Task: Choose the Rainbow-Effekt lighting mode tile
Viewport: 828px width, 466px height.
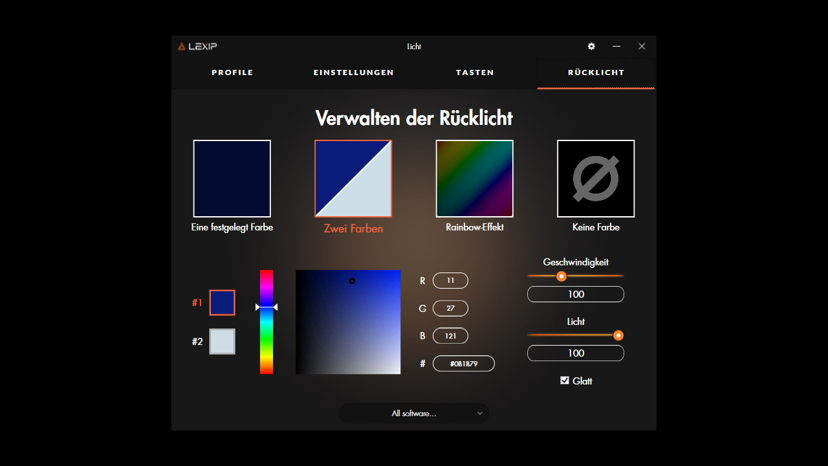Action: coord(474,179)
